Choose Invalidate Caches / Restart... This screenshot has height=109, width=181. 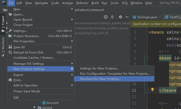(41, 58)
